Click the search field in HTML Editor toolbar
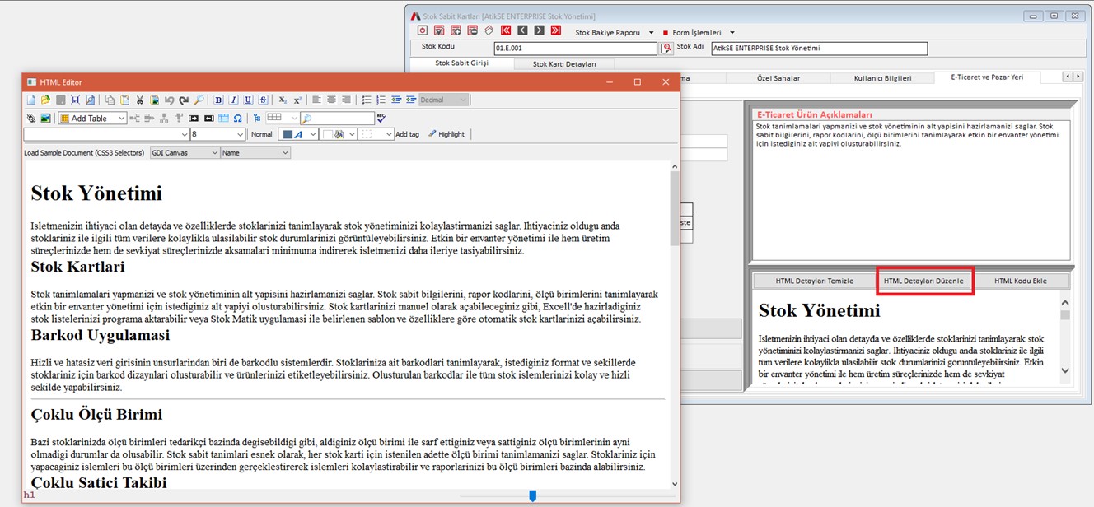1094x507 pixels. pyautogui.click(x=337, y=119)
